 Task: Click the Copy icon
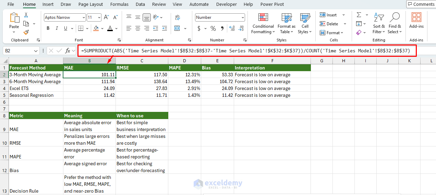(x=26, y=24)
